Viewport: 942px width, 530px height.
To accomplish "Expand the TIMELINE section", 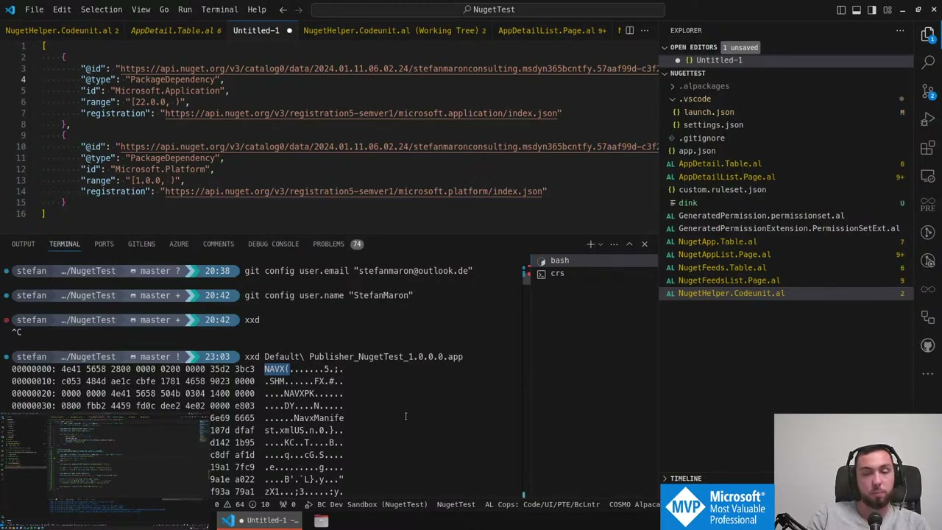I will coord(685,478).
